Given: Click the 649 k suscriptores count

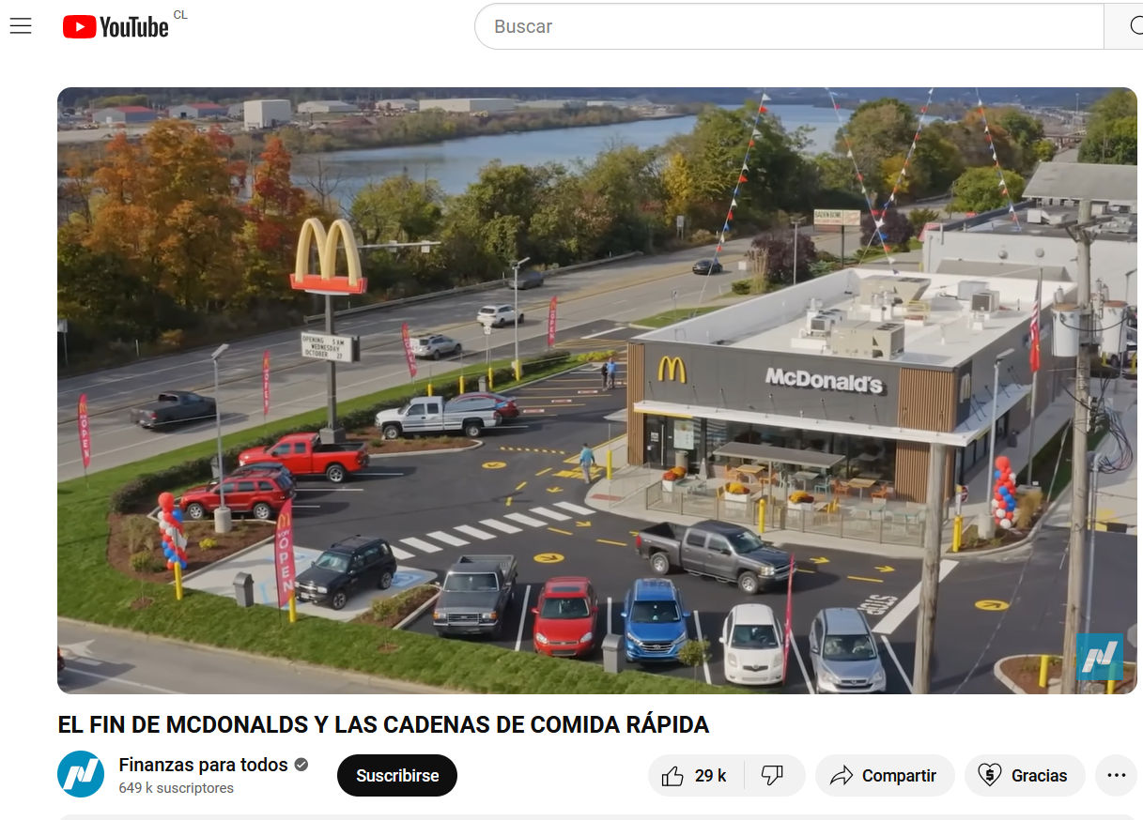Looking at the screenshot, I should (177, 788).
